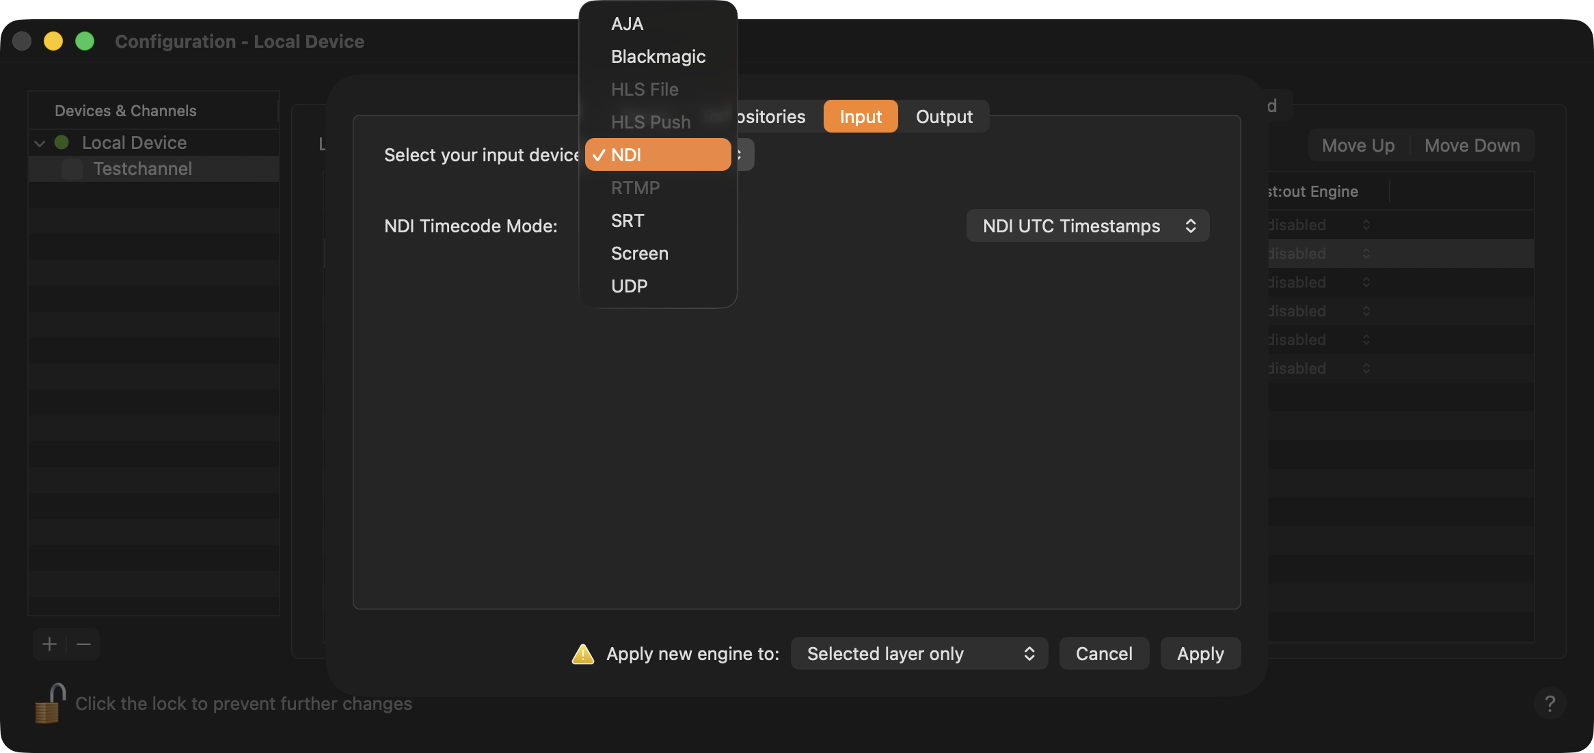Select the checked NDI menu entry

point(658,155)
